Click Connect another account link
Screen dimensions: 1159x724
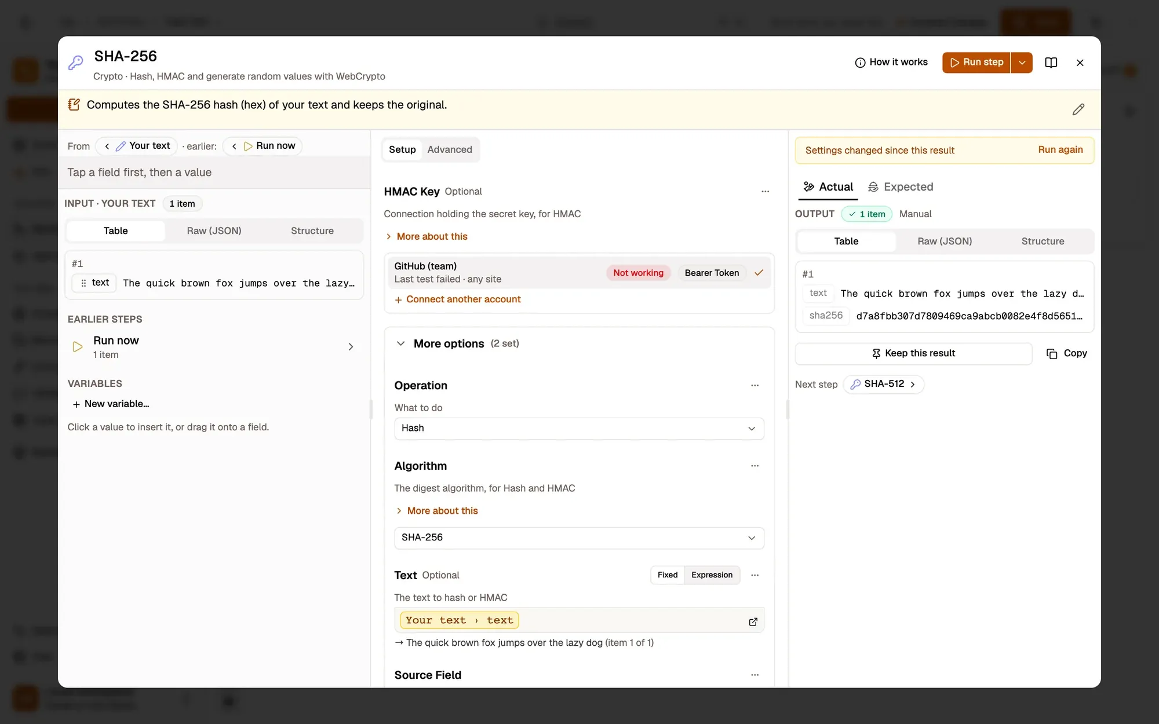coord(458,299)
